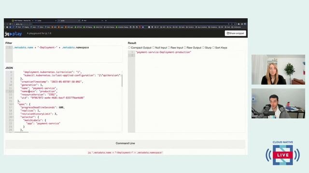The height and width of the screenshot is (173, 309).
Task: Click the Share snippet button
Action: [235, 33]
